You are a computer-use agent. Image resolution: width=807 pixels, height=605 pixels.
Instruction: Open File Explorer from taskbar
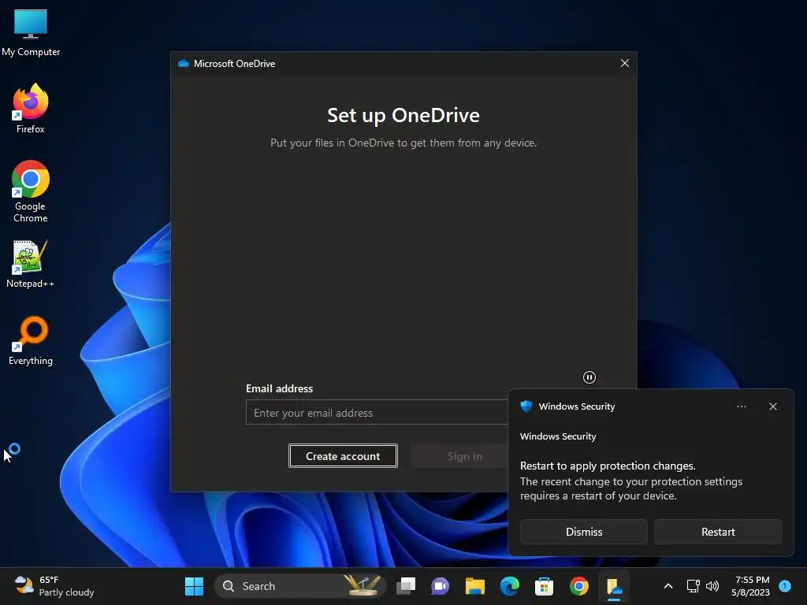click(x=474, y=586)
